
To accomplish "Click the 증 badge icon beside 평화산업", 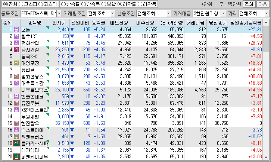I will 16,43.
